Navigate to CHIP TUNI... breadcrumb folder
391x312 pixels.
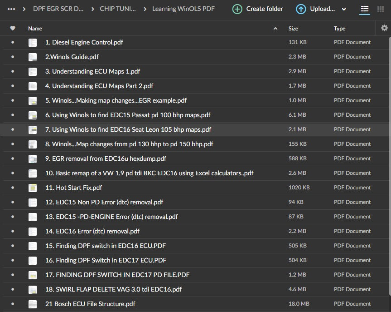point(117,9)
